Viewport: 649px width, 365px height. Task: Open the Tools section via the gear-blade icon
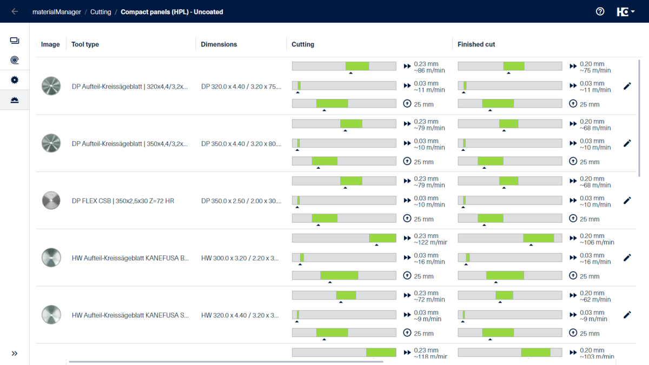(x=15, y=79)
